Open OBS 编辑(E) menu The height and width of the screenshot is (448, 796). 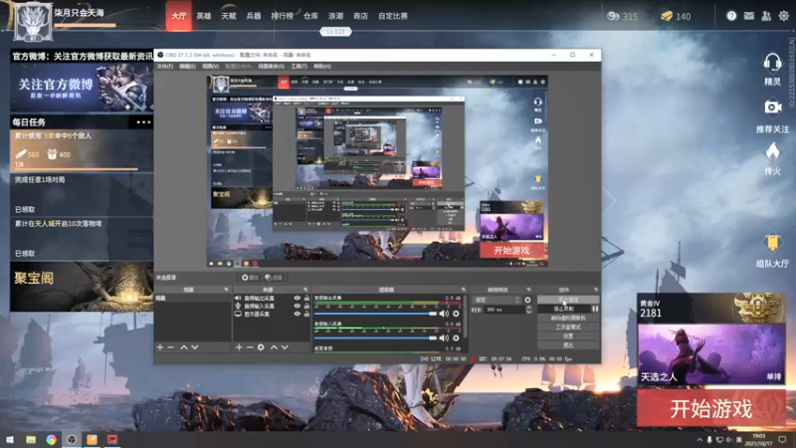click(x=187, y=67)
